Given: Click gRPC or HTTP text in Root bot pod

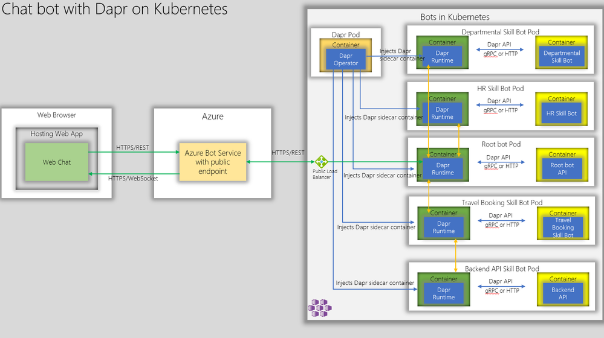Looking at the screenshot, I should point(501,166).
